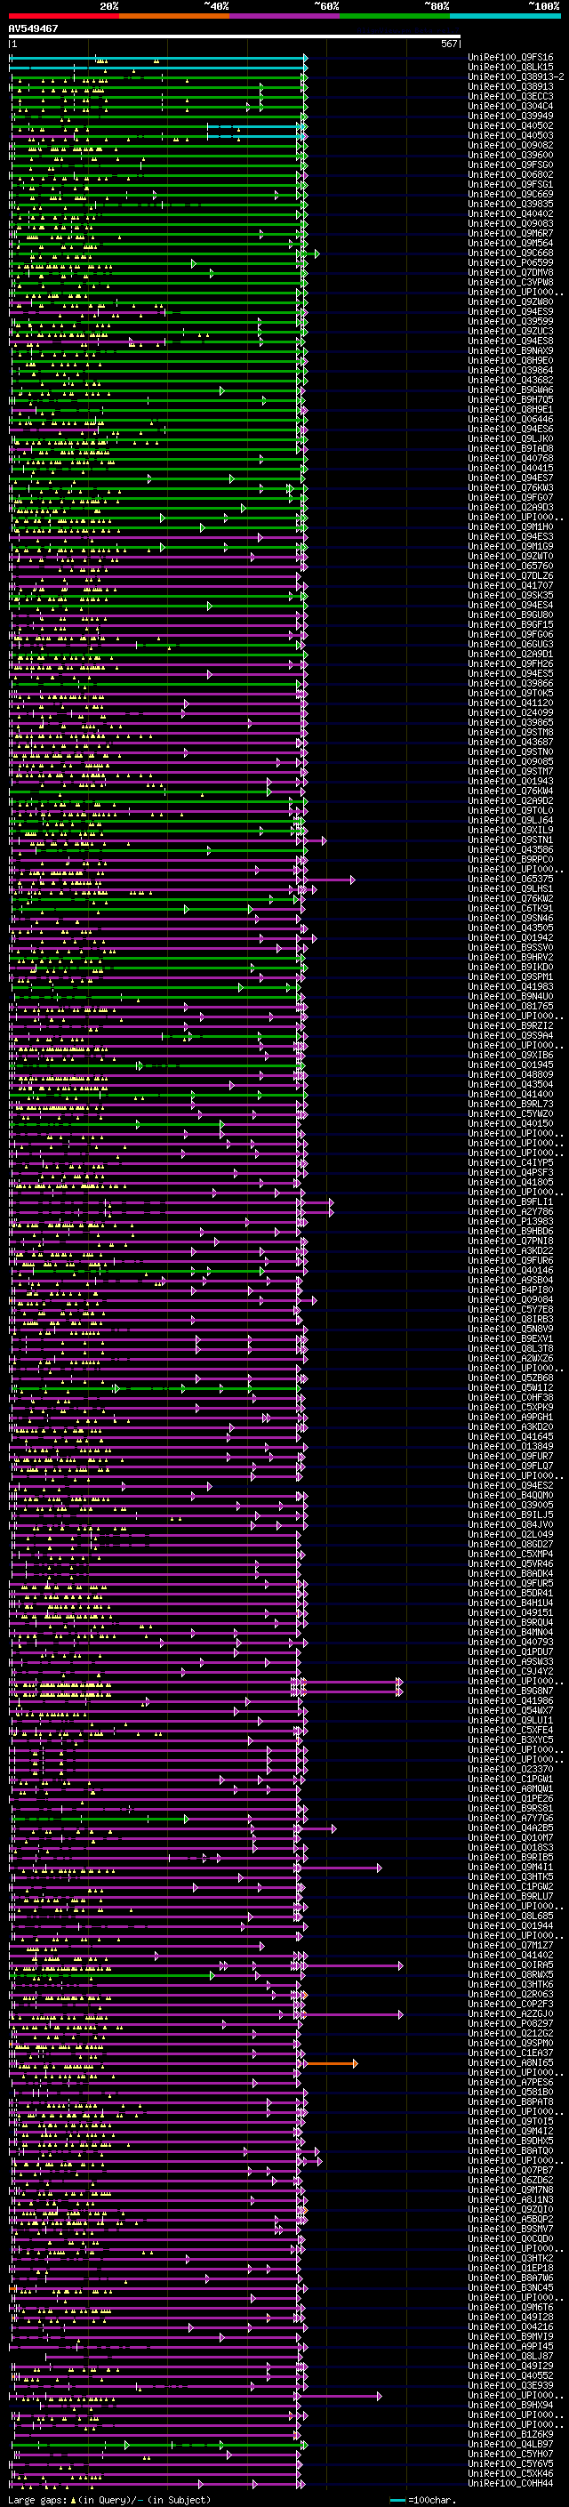Click the green ~80% identity scale segment

[x=395, y=16]
